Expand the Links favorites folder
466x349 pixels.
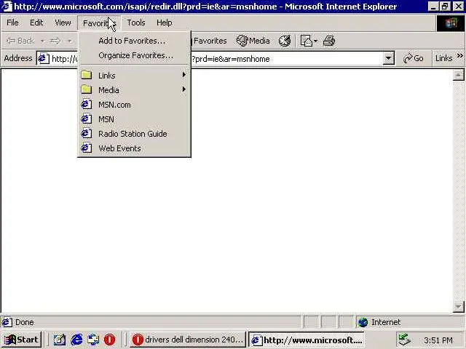click(x=134, y=76)
